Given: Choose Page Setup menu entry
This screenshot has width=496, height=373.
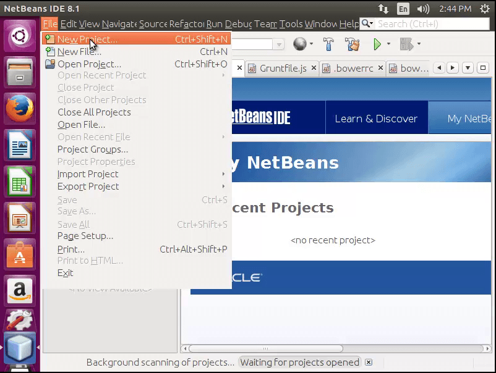Looking at the screenshot, I should [x=136, y=236].
